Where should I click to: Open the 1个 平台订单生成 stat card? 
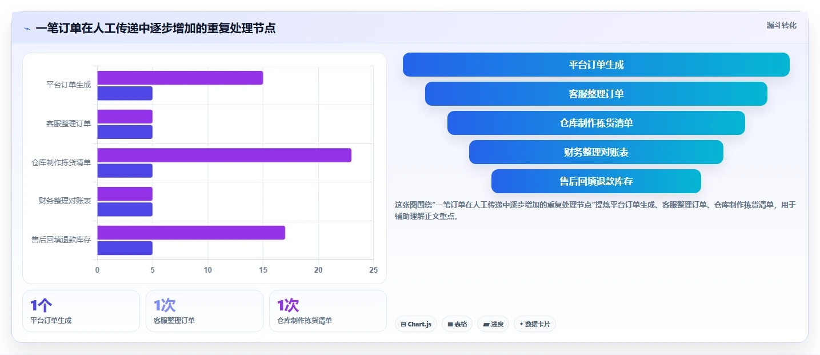coord(81,311)
